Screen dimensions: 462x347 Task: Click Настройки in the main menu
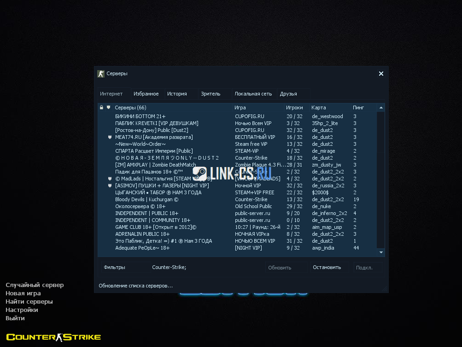point(22,310)
